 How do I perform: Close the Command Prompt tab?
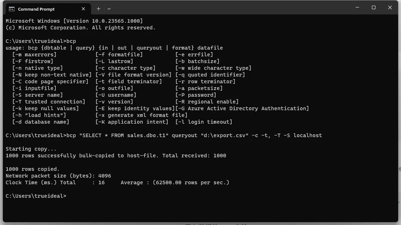pos(83,9)
